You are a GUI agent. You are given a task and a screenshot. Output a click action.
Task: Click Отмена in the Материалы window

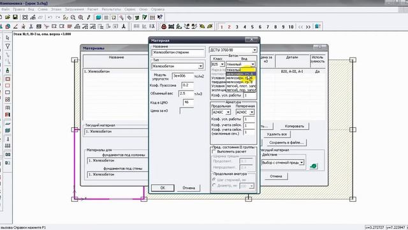point(276,176)
